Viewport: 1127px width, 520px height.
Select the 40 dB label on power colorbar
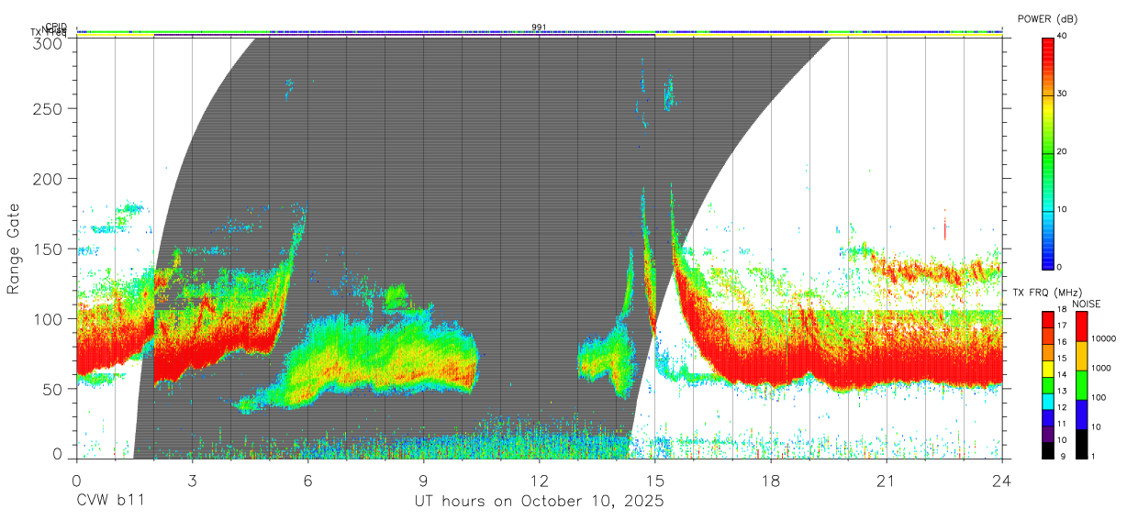tap(1062, 37)
